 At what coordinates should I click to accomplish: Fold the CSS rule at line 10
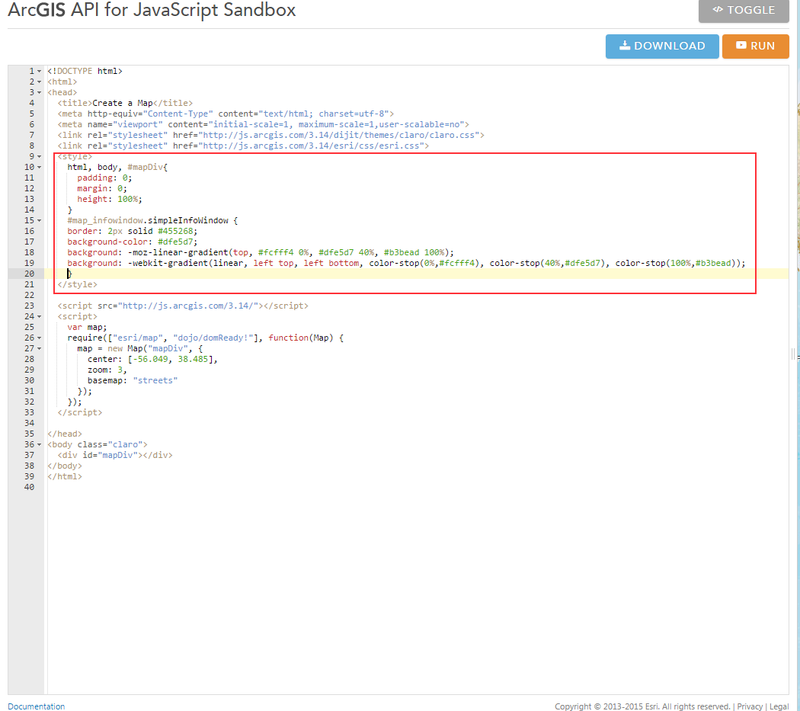[x=40, y=168]
